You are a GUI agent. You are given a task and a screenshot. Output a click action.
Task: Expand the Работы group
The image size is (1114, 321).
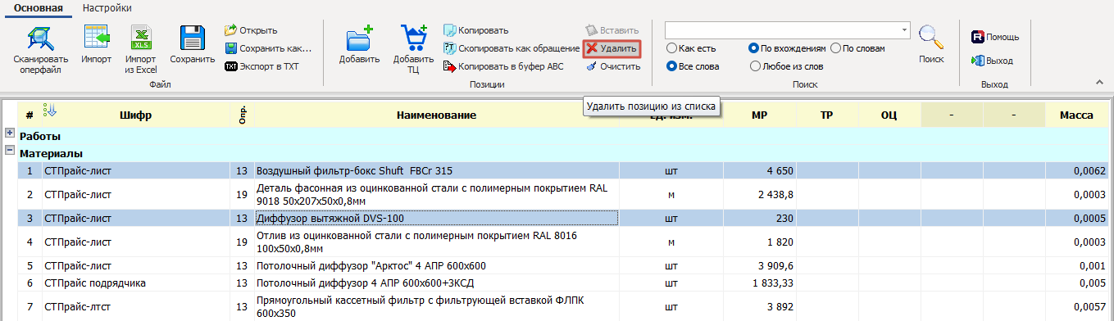9,133
